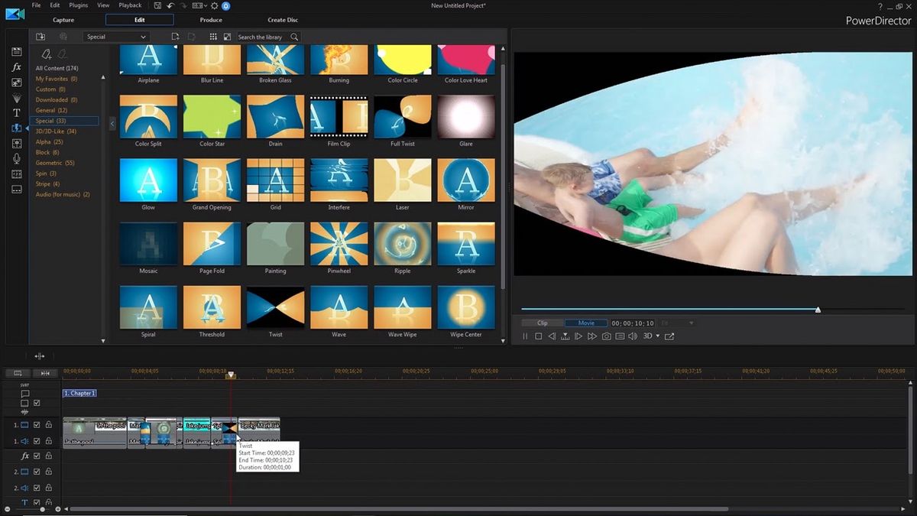Screen dimensions: 917x516
Task: Stop the video playback
Action: click(539, 336)
